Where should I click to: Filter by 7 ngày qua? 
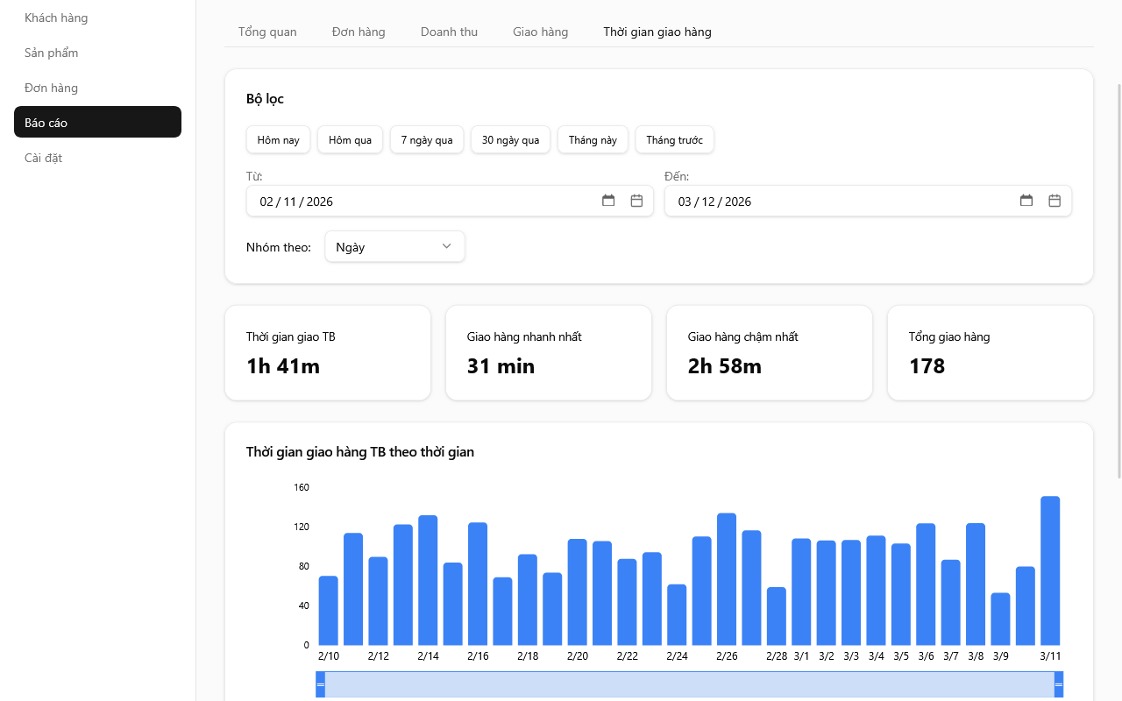[427, 140]
